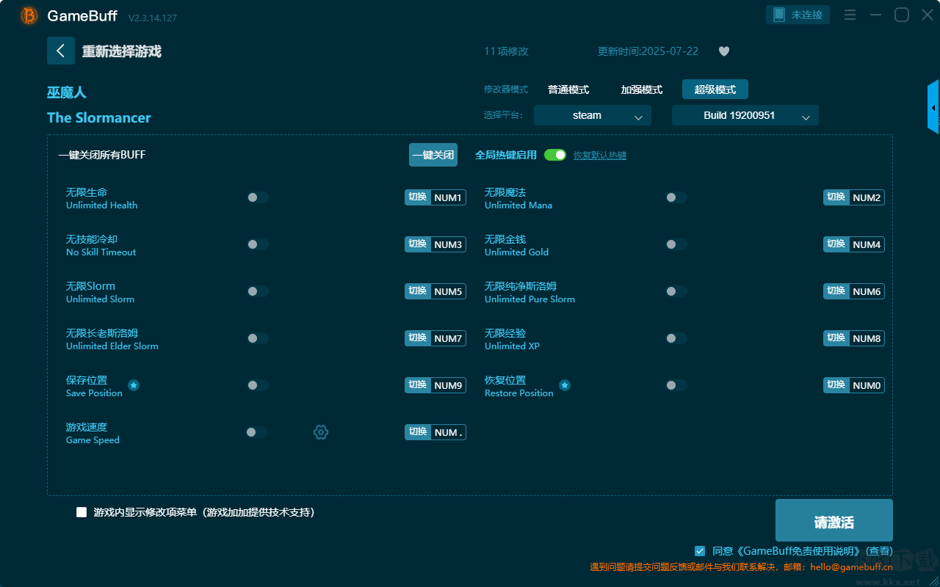Switch to 普通模式 mode tab
Screen dimensions: 940x587
[x=568, y=90]
